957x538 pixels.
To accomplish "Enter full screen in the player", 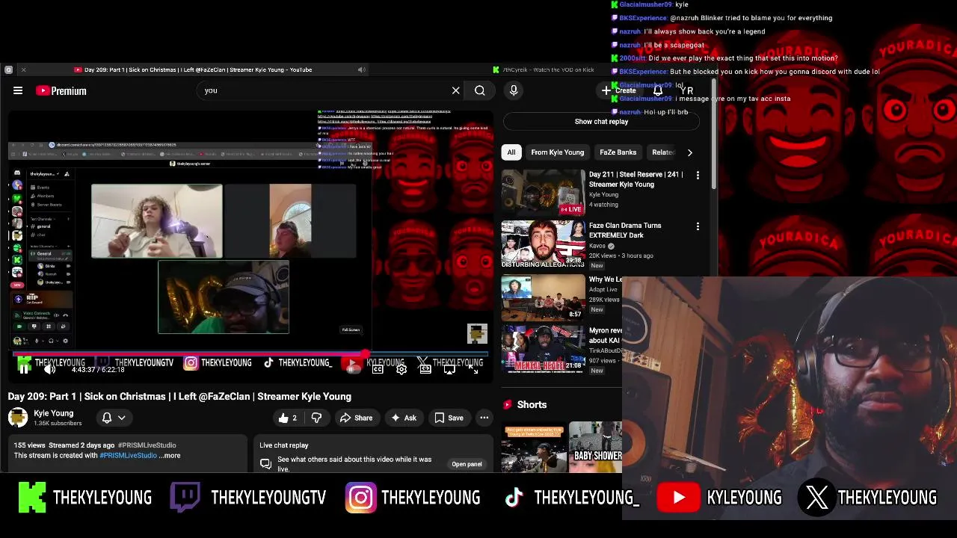I will [x=473, y=369].
